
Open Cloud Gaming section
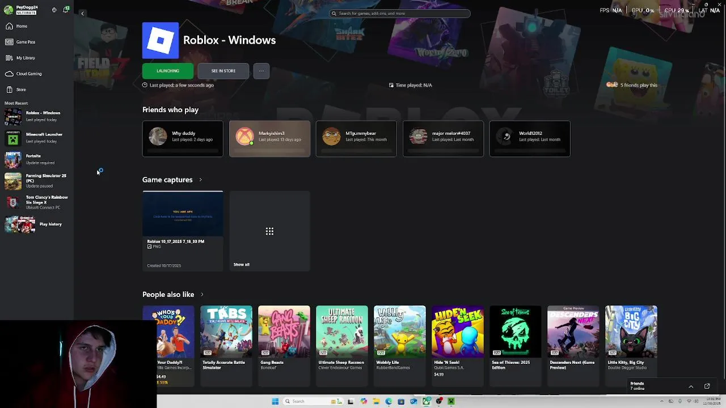coord(24,74)
